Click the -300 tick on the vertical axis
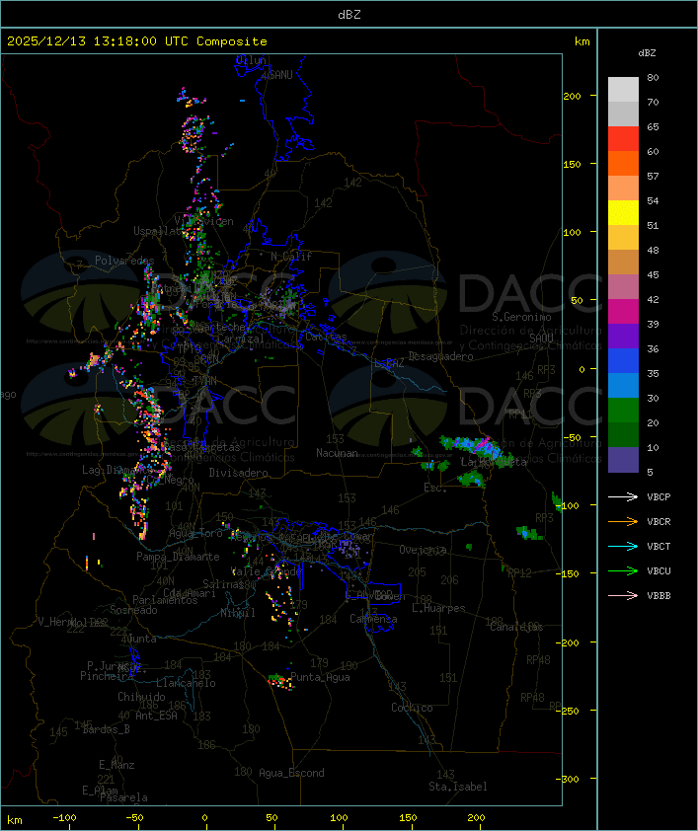 pos(567,779)
